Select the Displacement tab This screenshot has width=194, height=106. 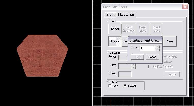pos(126,15)
